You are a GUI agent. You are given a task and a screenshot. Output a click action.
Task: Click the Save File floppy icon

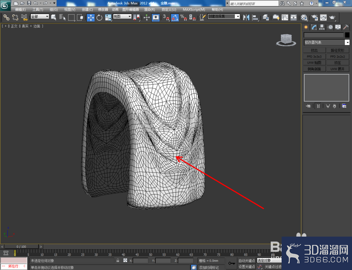(29, 3)
